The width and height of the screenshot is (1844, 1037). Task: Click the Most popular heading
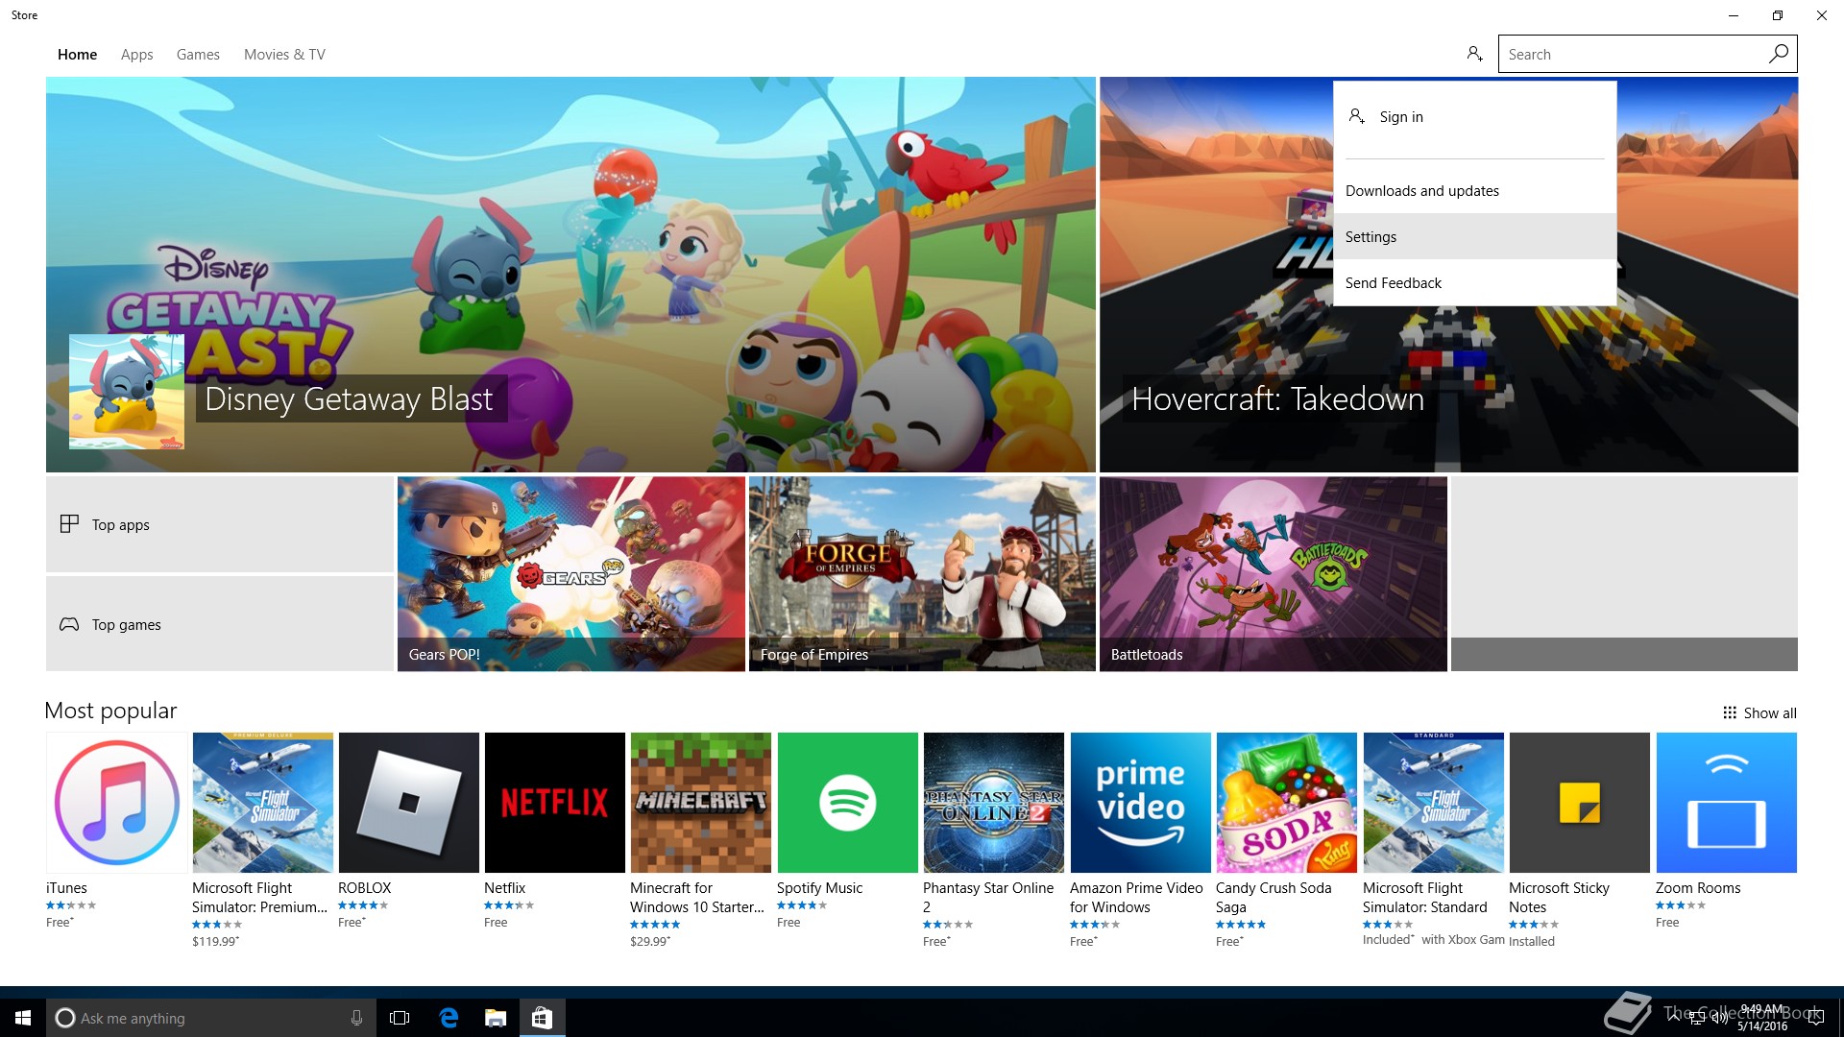pyautogui.click(x=110, y=711)
